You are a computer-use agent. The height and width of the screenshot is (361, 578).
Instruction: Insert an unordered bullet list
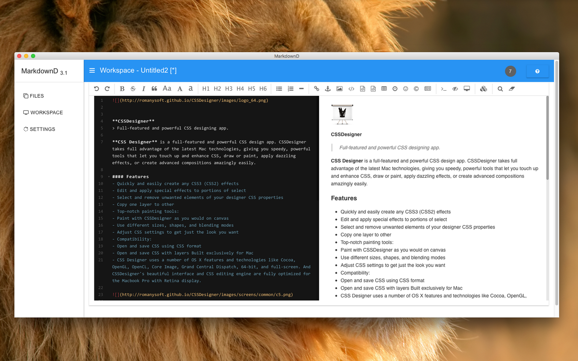[x=279, y=89]
